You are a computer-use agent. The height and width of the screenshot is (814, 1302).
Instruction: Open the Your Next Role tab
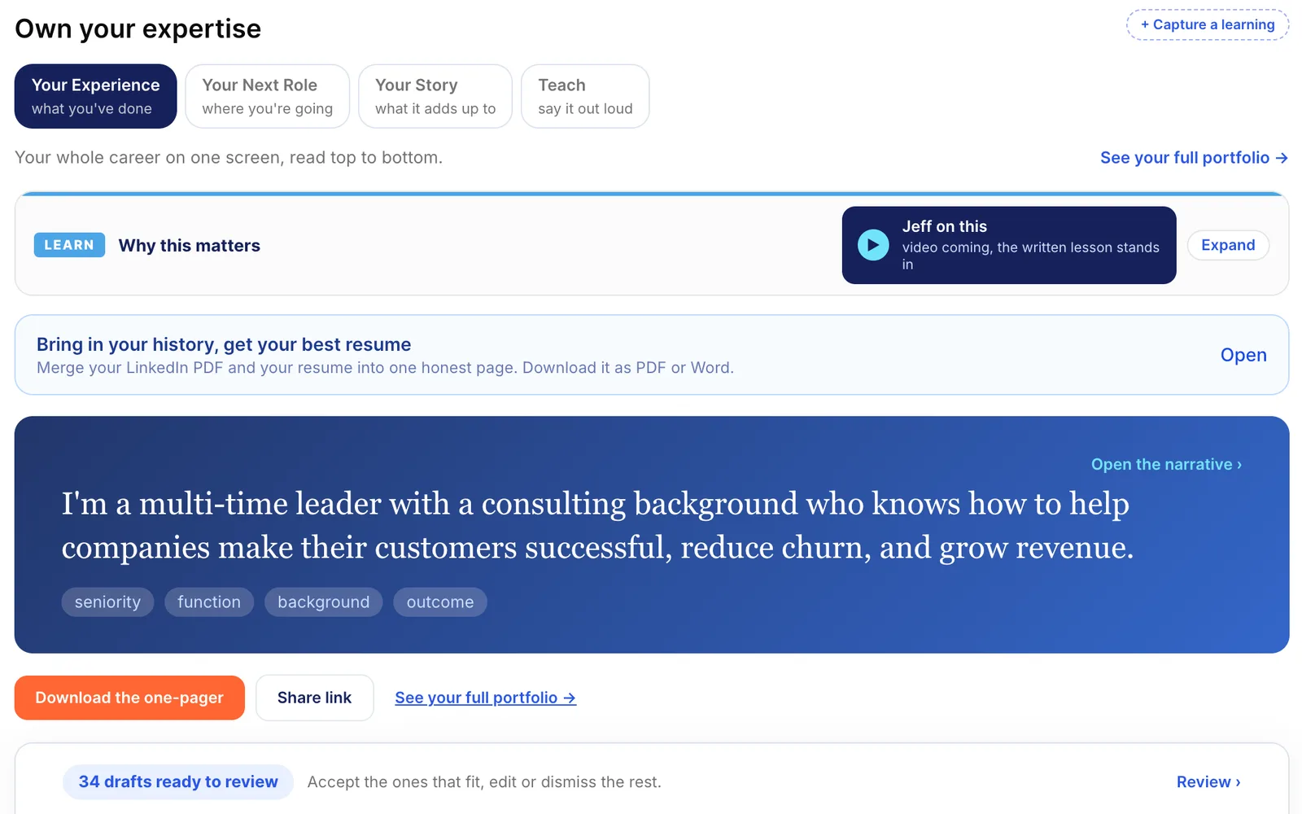click(267, 96)
